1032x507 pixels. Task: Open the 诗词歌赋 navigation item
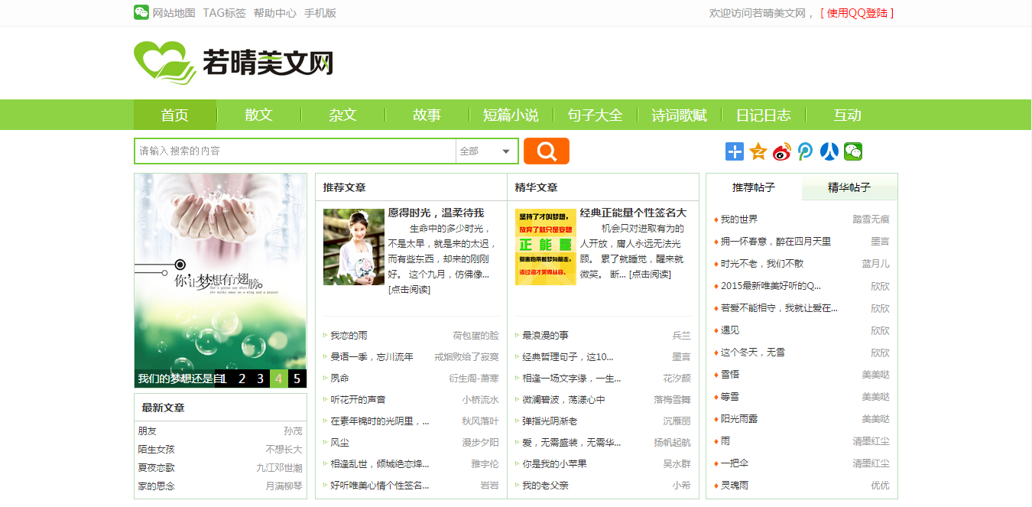(680, 115)
